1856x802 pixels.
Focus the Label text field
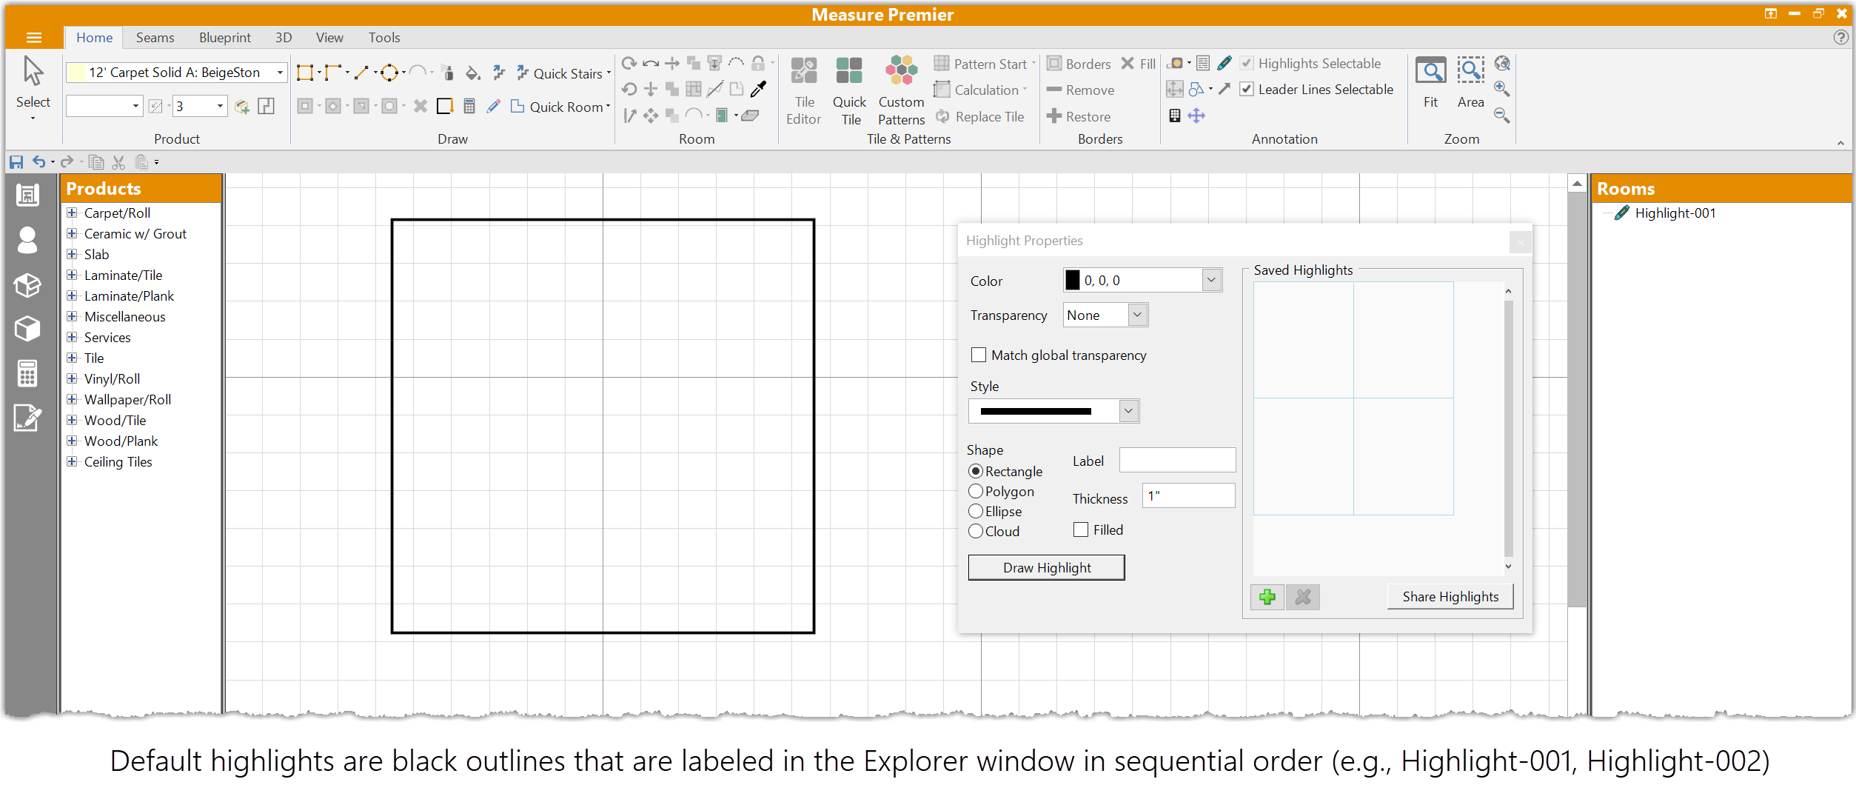[1177, 461]
